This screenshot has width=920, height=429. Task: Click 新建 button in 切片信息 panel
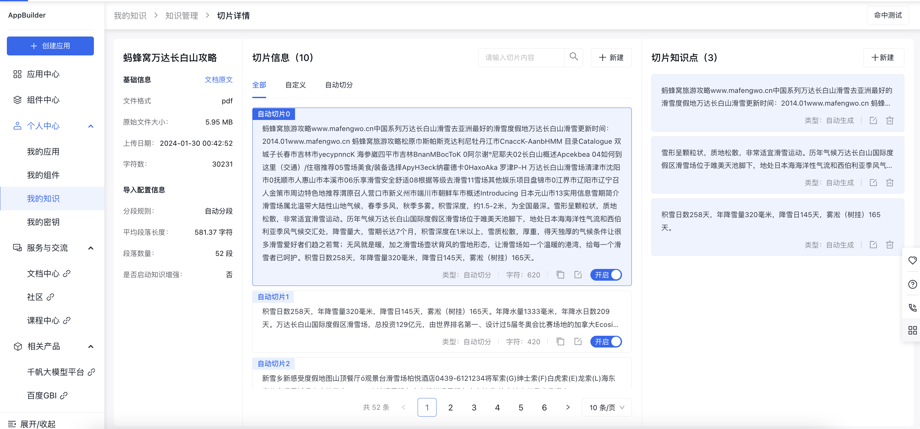coord(611,57)
